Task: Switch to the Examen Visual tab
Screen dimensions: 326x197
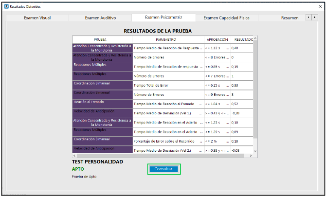Action: [x=37, y=18]
